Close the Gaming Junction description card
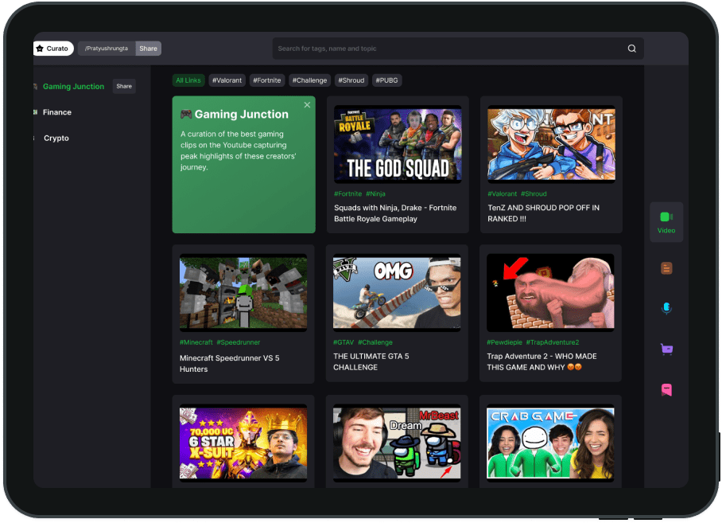The height and width of the screenshot is (523, 722). [307, 105]
